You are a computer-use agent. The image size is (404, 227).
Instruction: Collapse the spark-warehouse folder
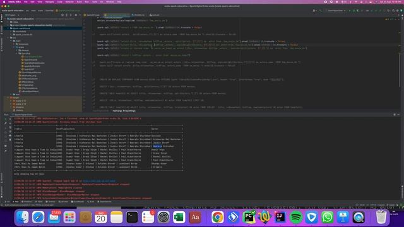8,28
